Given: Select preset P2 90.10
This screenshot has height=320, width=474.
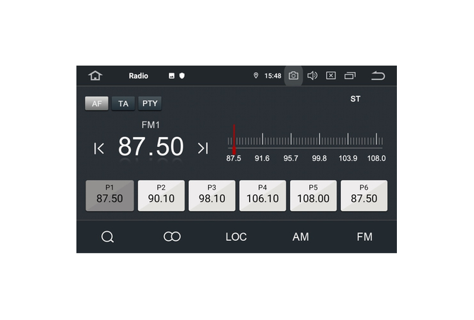Looking at the screenshot, I should point(161,195).
